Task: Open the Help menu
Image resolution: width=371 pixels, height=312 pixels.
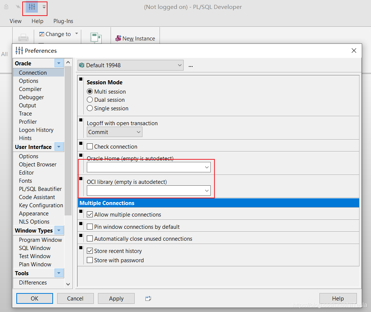Action: pyautogui.click(x=37, y=21)
